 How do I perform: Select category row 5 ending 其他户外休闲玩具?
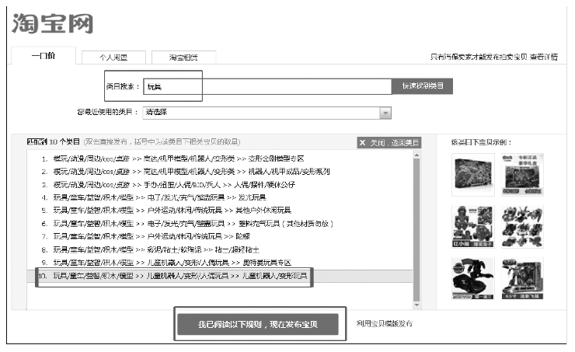point(220,211)
